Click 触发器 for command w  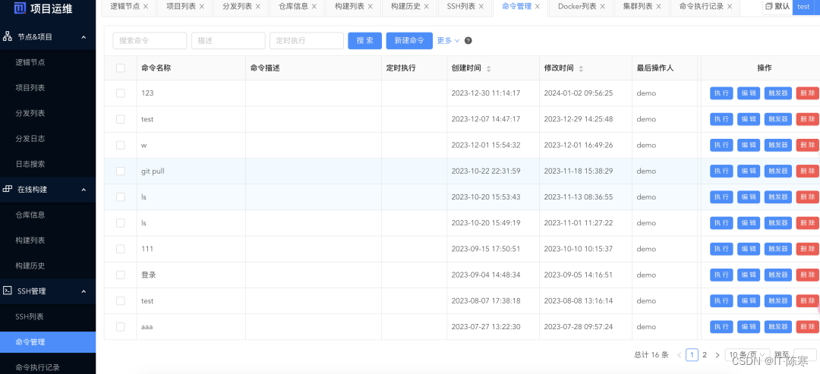tap(778, 145)
